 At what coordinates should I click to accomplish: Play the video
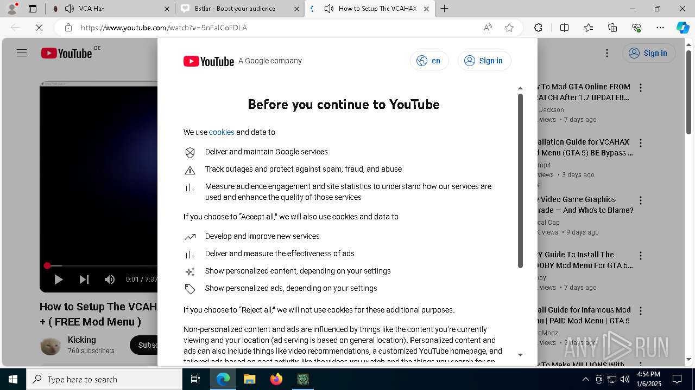click(58, 279)
